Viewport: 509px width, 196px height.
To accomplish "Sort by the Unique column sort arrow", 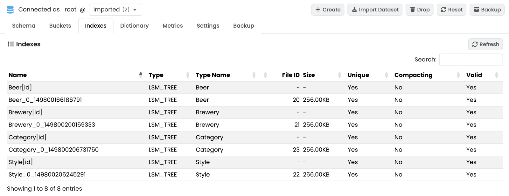I will [x=387, y=75].
